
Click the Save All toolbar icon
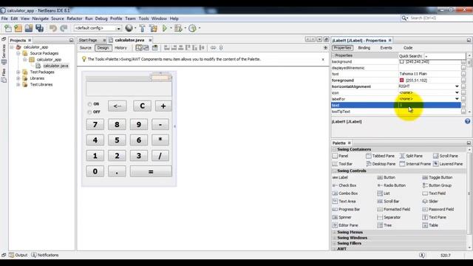(39, 28)
